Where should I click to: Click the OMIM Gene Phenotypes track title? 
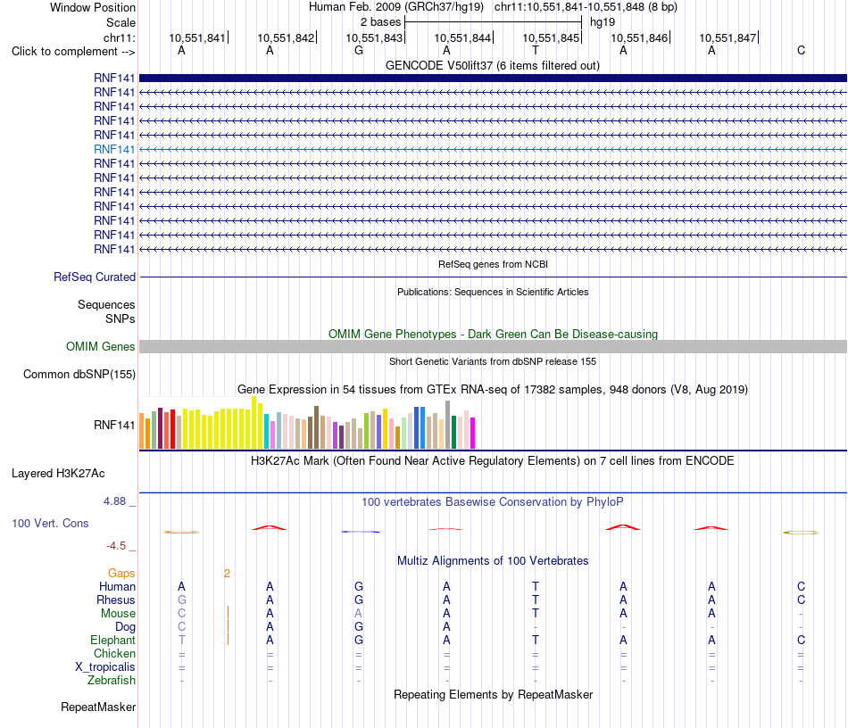point(493,334)
